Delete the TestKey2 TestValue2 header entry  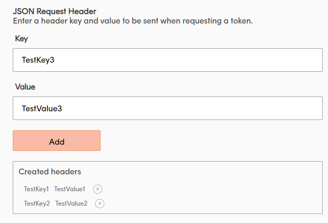[100, 204]
